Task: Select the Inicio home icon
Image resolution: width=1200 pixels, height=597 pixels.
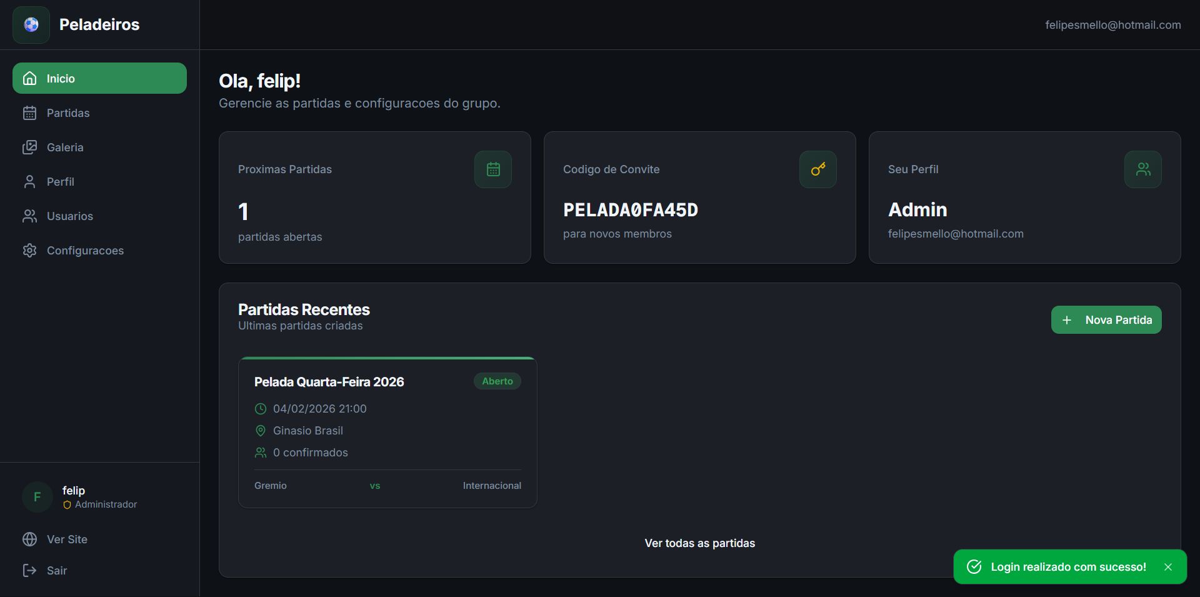Action: pyautogui.click(x=29, y=78)
